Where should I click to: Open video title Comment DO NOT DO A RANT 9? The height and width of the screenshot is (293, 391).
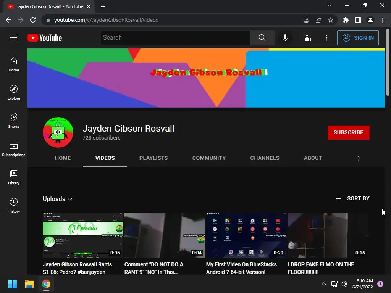pyautogui.click(x=154, y=268)
